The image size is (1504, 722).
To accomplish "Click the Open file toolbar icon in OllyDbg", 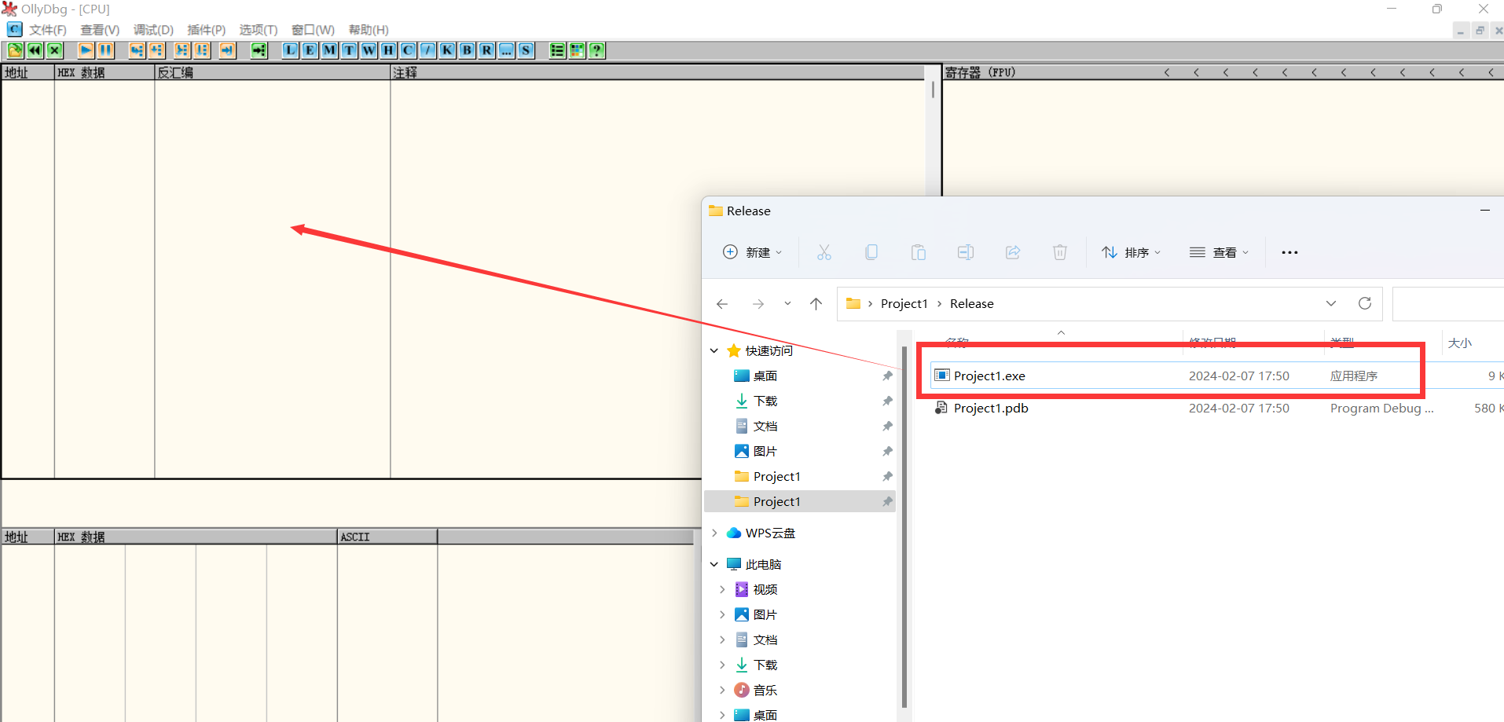I will click(x=15, y=50).
